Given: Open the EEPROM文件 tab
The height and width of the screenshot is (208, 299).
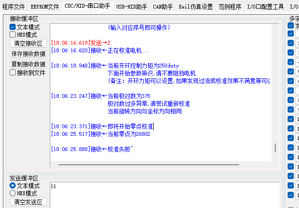Looking at the screenshot, I should coord(45,7).
